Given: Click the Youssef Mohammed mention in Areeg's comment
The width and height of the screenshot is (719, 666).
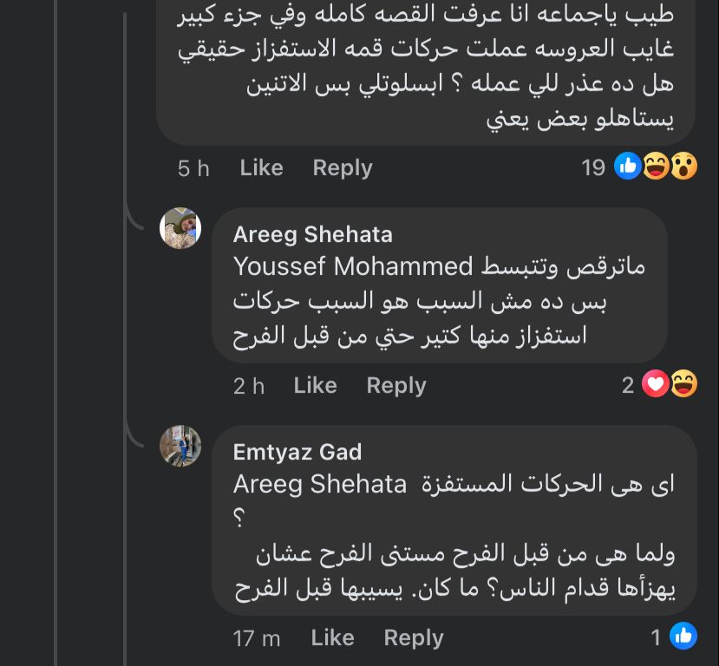Looking at the screenshot, I should [x=352, y=266].
